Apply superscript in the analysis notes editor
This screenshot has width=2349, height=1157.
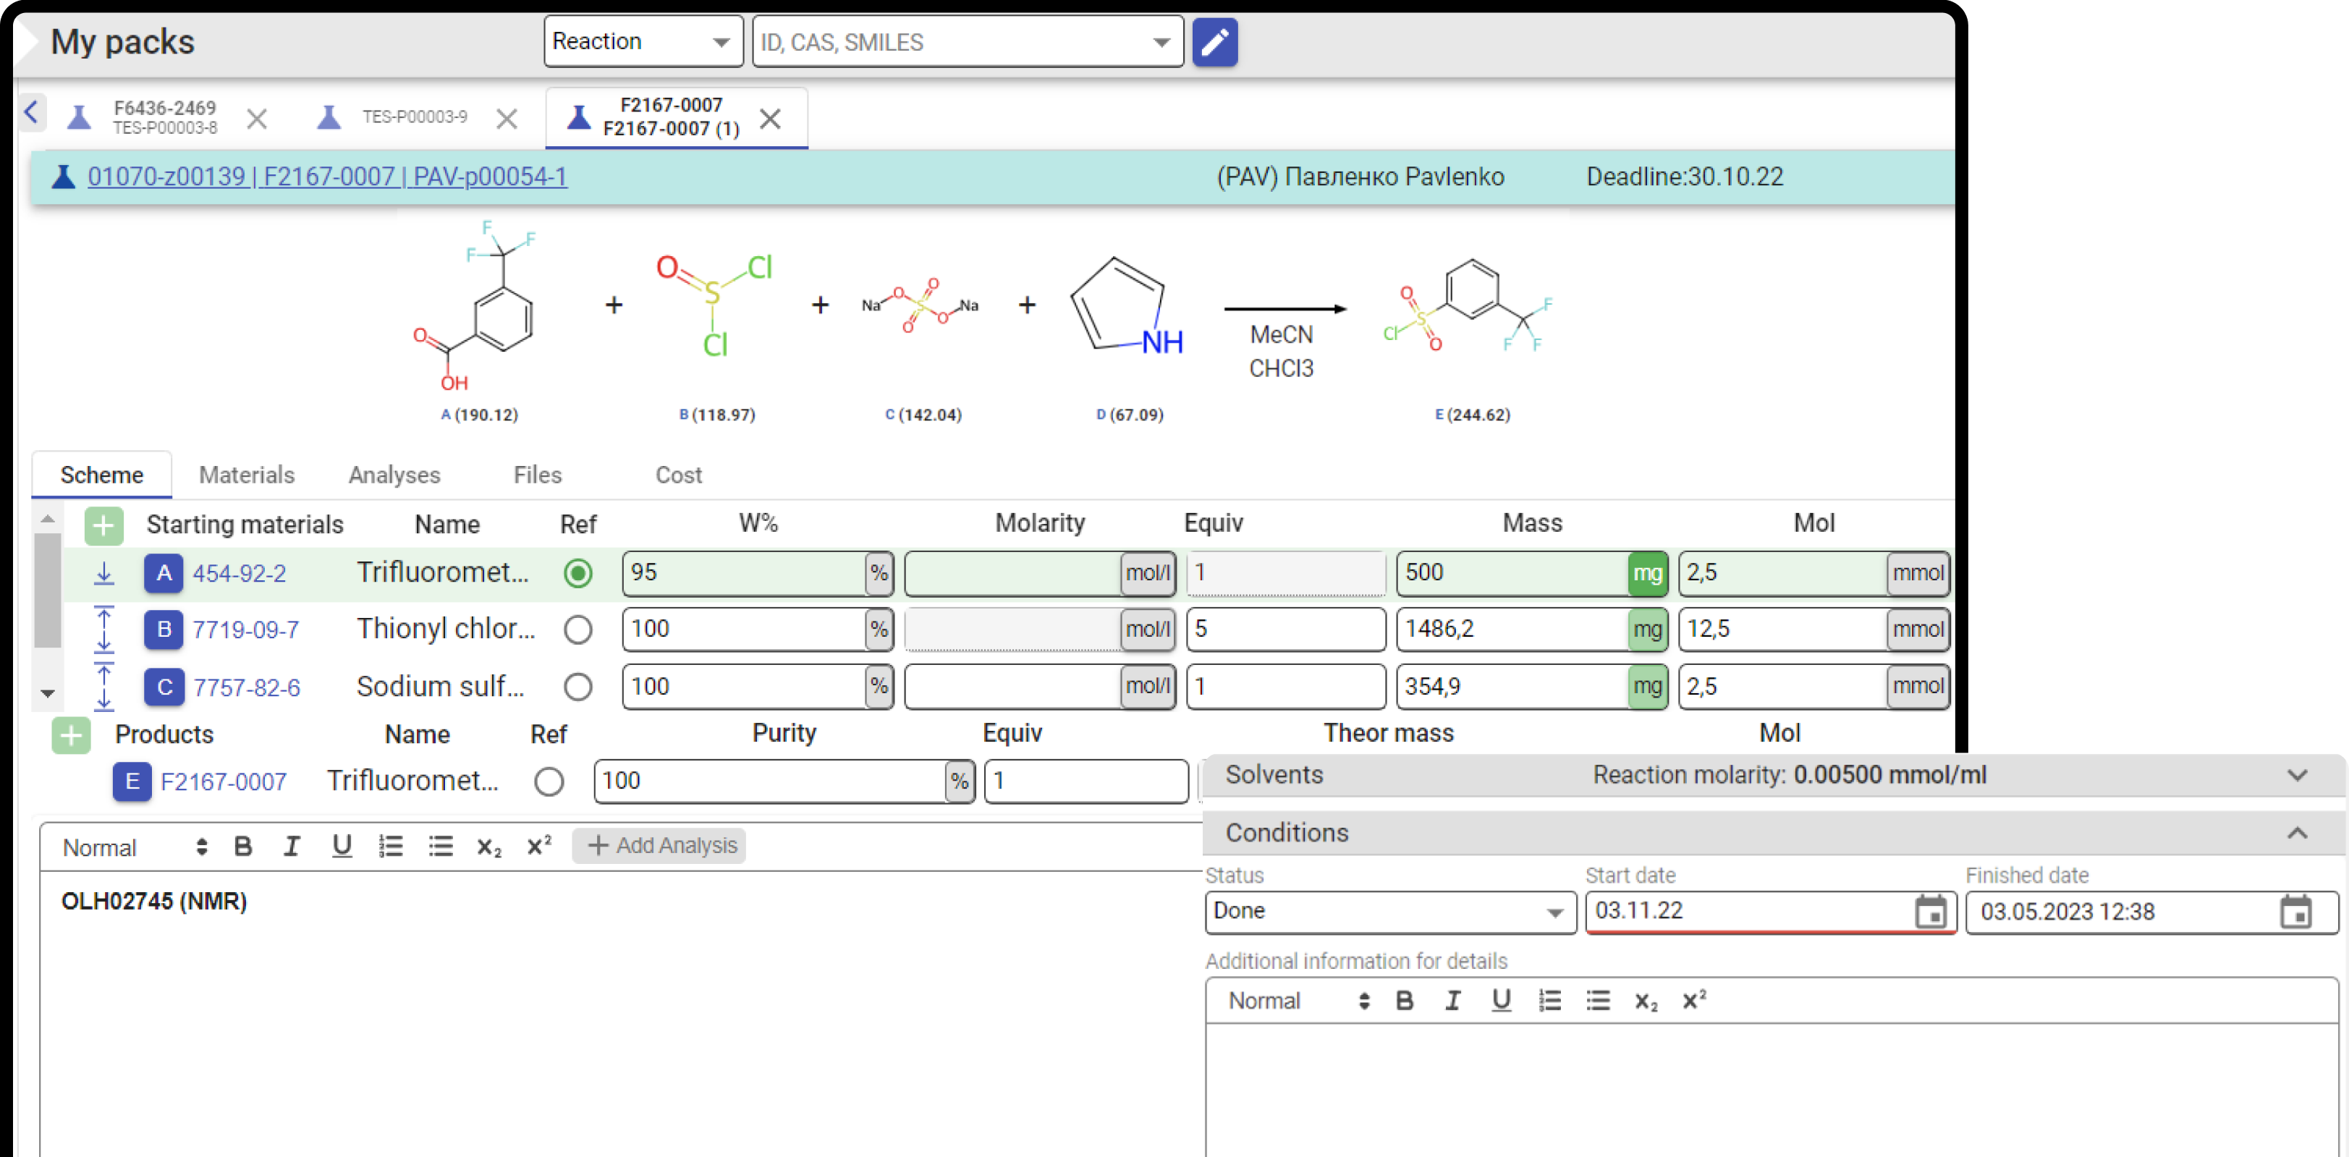click(539, 846)
